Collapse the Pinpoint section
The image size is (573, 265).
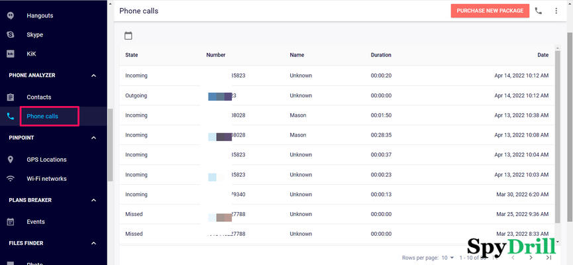(x=93, y=138)
